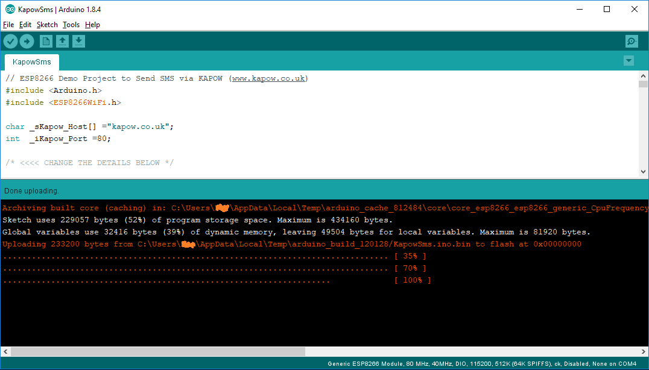This screenshot has width=649, height=370.
Task: Open the Sketch menu
Action: pos(47,25)
